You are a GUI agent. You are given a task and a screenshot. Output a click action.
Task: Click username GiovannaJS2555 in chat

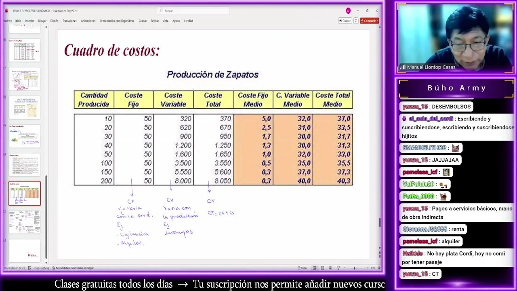(425, 229)
